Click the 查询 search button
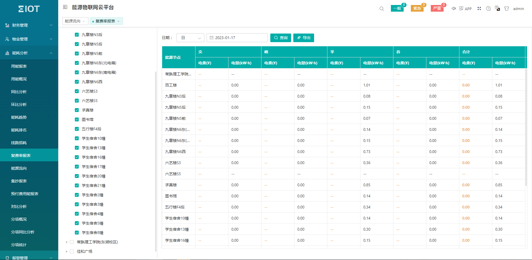The height and width of the screenshot is (260, 532). [x=281, y=38]
